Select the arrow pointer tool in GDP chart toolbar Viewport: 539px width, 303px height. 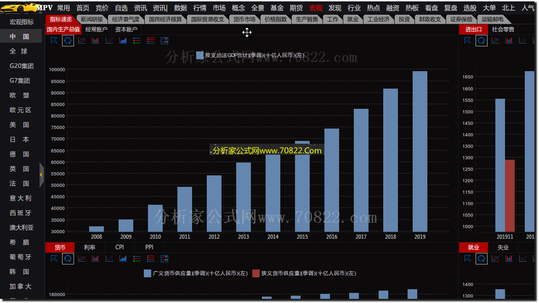54,40
